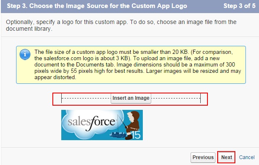Click the white cloud in the logo
The width and height of the screenshot is (259, 165).
[x=93, y=124]
